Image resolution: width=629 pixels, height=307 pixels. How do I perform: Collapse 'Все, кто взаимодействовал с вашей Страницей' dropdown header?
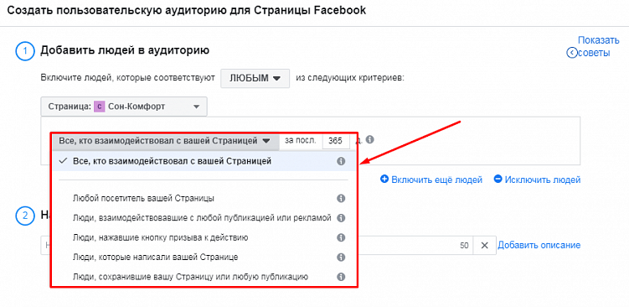166,141
